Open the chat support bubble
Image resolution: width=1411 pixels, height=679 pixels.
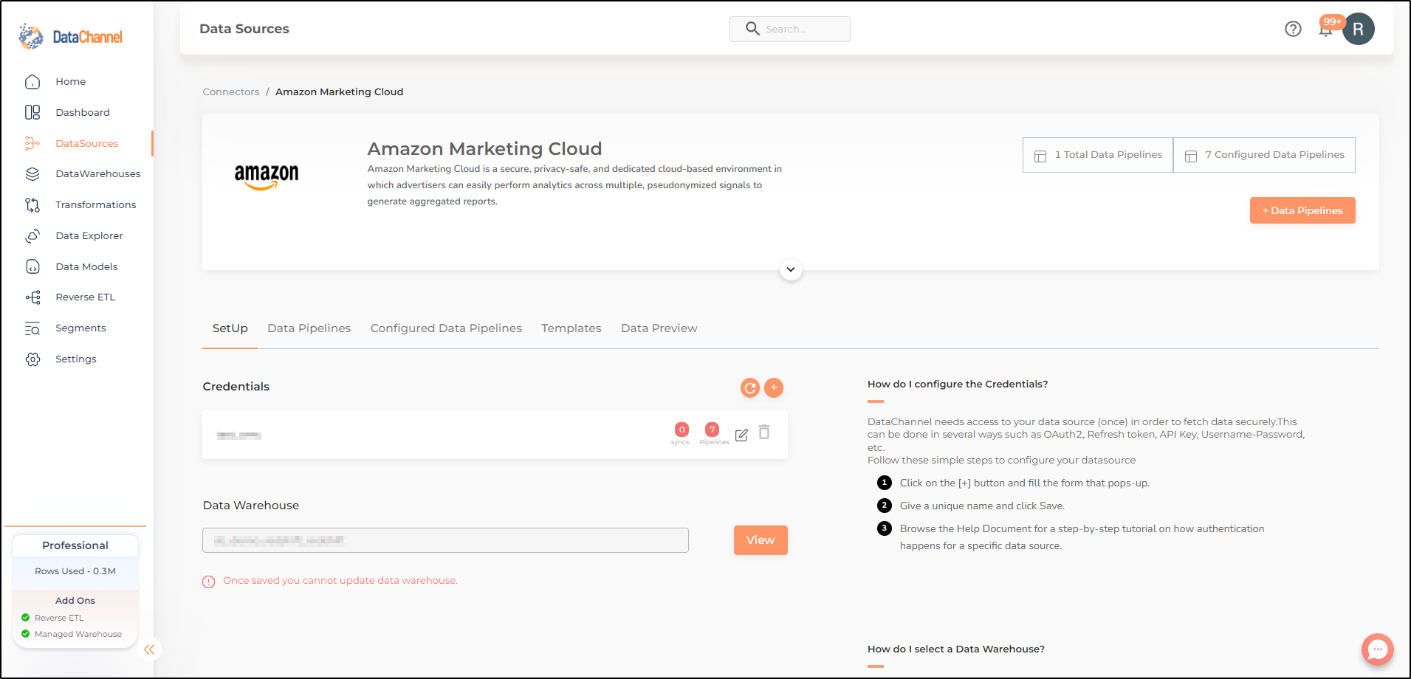[x=1378, y=649]
